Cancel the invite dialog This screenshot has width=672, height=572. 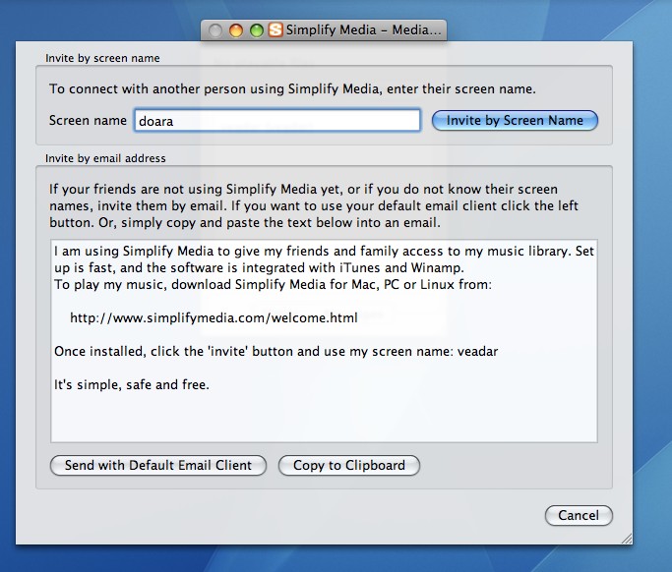point(579,515)
